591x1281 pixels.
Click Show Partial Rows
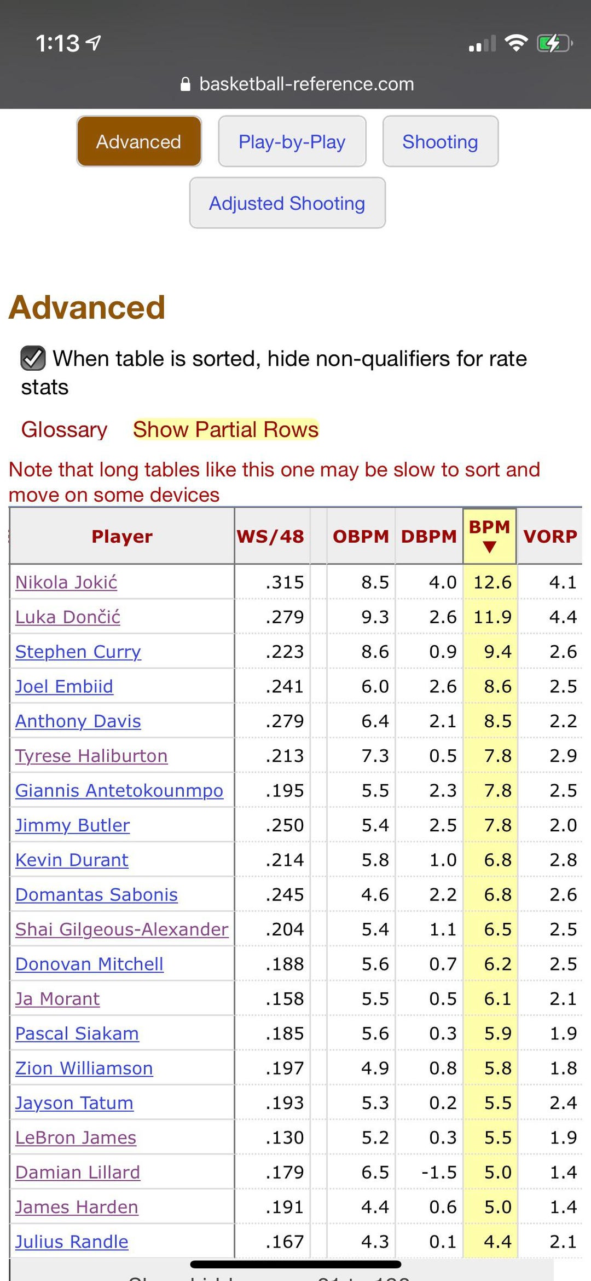(x=225, y=430)
